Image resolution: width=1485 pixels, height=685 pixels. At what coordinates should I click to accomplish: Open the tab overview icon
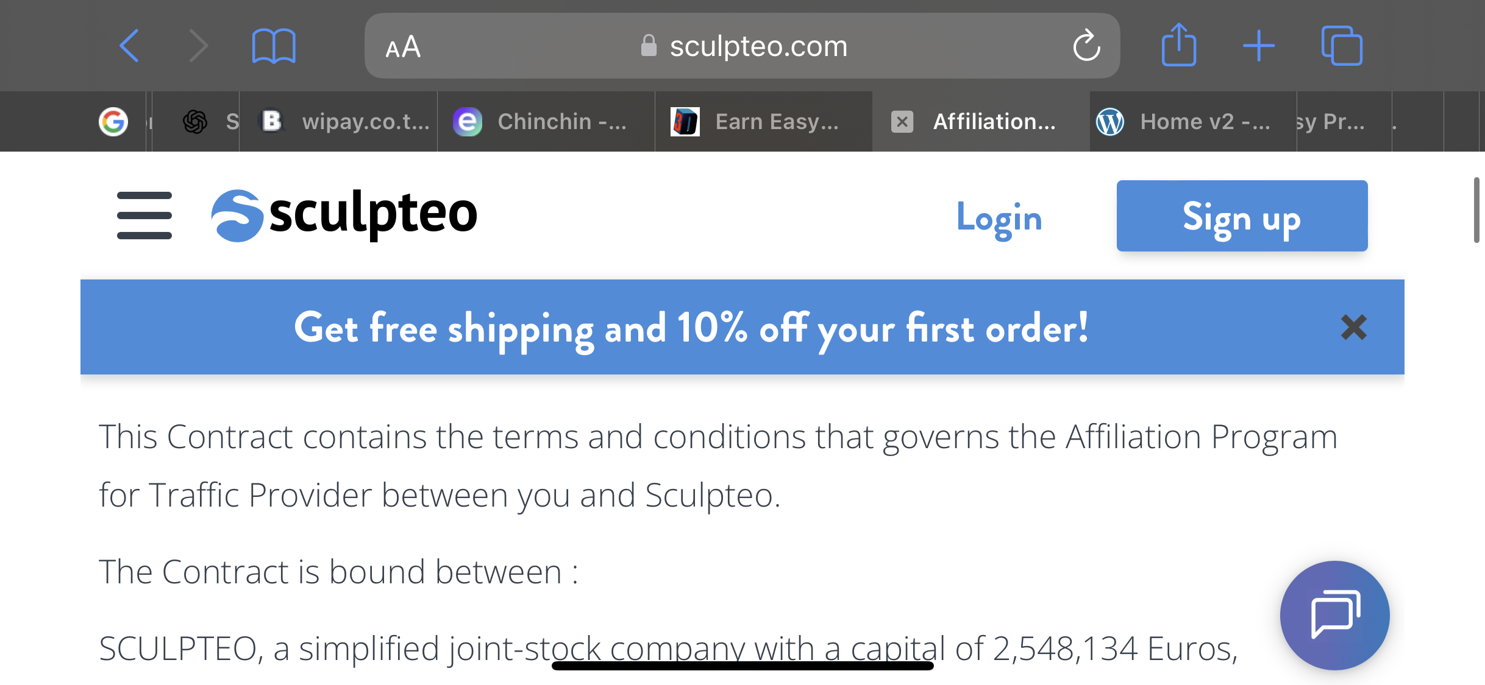[x=1342, y=46]
